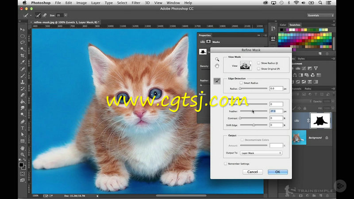Open the File menu
354x199 pixels.
click(58, 3)
